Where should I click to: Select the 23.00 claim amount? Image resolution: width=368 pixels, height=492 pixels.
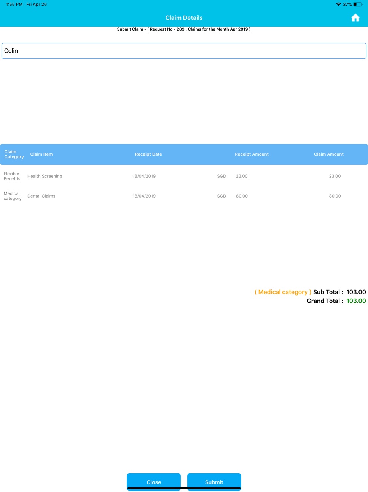pos(335,176)
